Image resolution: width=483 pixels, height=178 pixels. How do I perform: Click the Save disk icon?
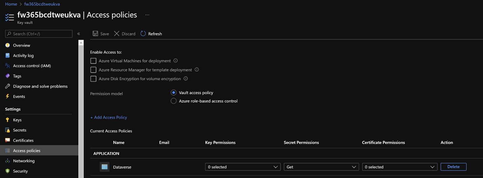95,34
